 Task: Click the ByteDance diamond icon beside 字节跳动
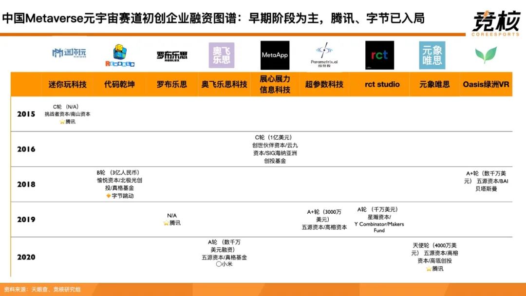point(109,196)
